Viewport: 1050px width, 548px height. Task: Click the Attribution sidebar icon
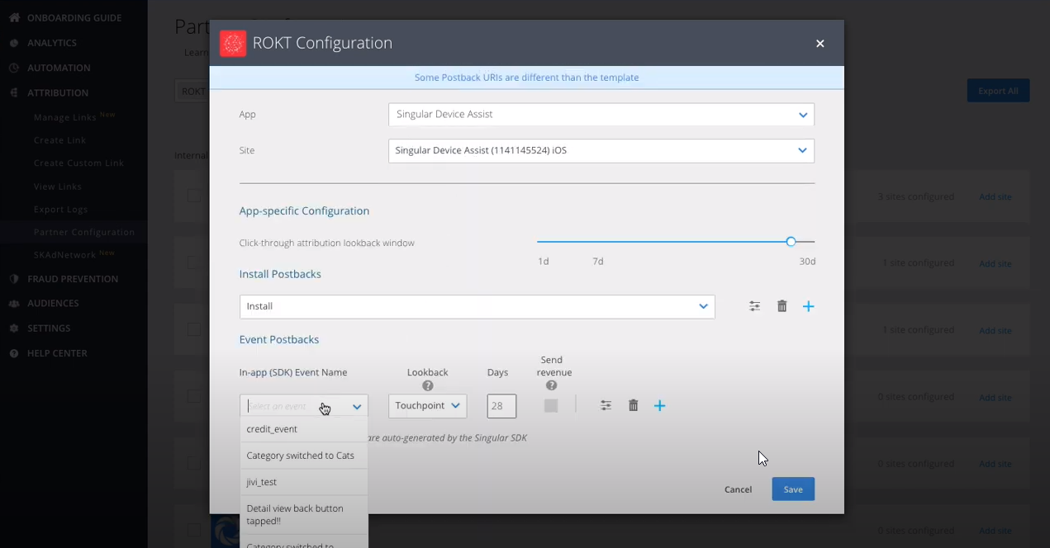pyautogui.click(x=14, y=92)
